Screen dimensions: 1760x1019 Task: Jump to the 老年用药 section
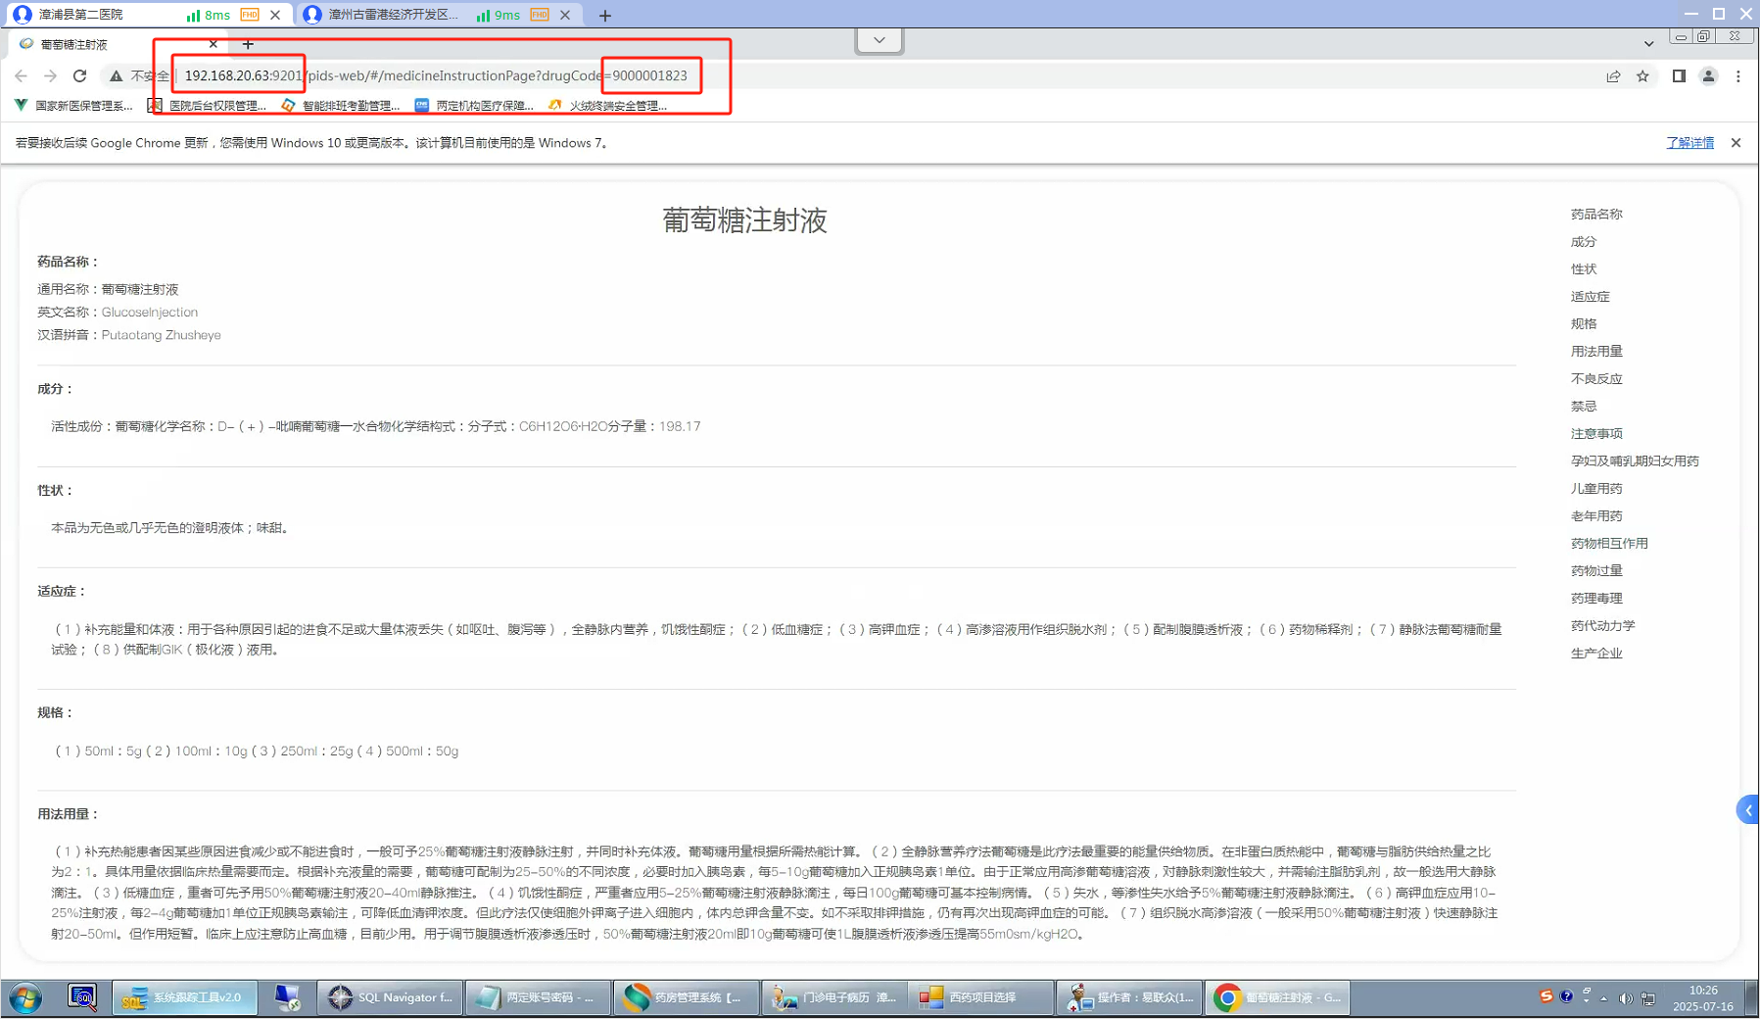coord(1596,515)
